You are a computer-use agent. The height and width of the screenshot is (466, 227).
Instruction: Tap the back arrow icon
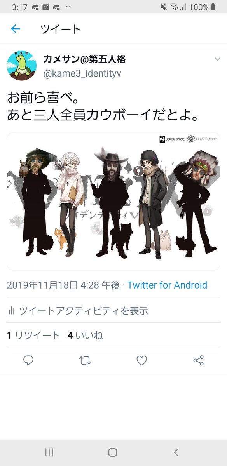[x=15, y=29]
